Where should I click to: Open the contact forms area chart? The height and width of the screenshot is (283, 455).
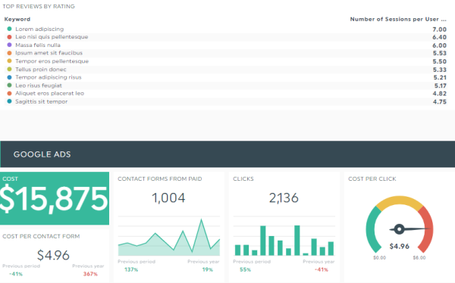pyautogui.click(x=169, y=236)
